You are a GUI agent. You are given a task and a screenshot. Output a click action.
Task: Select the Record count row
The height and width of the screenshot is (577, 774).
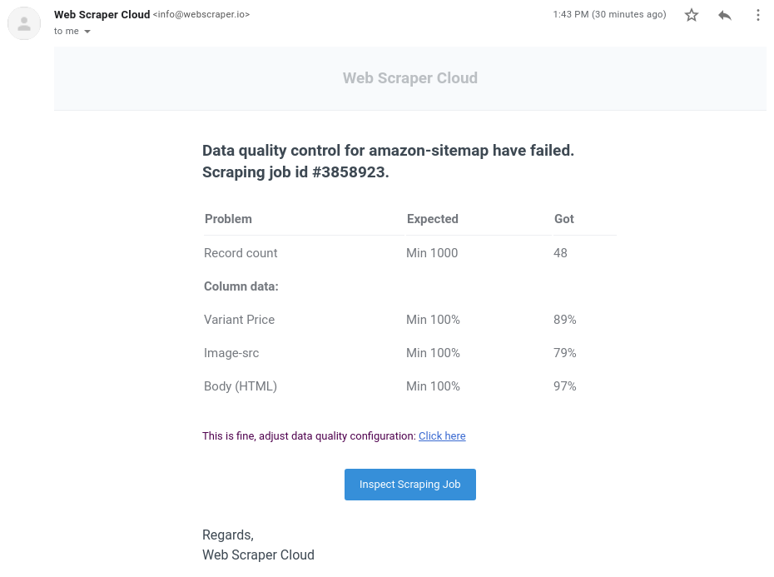pos(241,252)
